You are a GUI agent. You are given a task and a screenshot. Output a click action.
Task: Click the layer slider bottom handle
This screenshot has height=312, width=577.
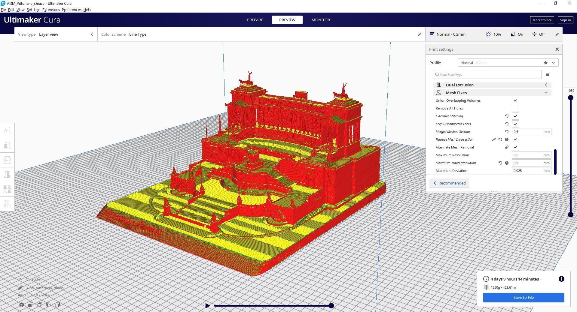(x=570, y=214)
